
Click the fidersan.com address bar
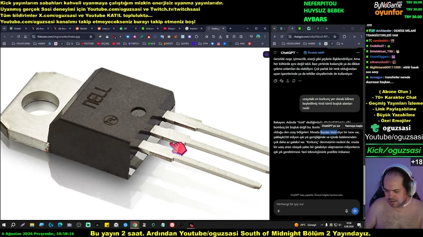[x=63, y=37]
